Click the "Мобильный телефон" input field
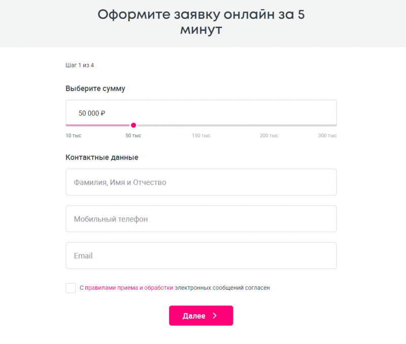The image size is (406, 344). [x=201, y=219]
